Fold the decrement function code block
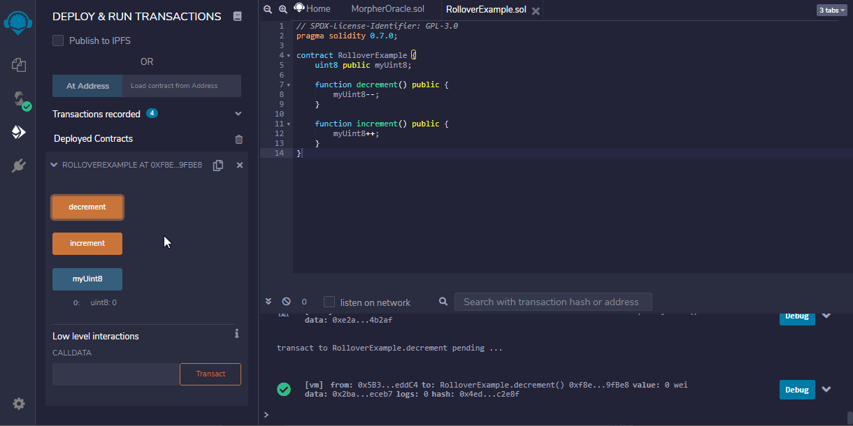 (289, 85)
